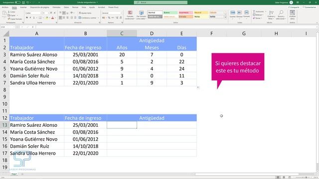
Task: Align text to the right
Action: click(68, 18)
